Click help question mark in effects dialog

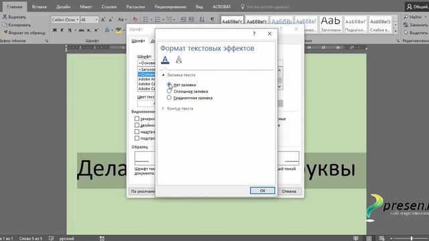(x=254, y=33)
